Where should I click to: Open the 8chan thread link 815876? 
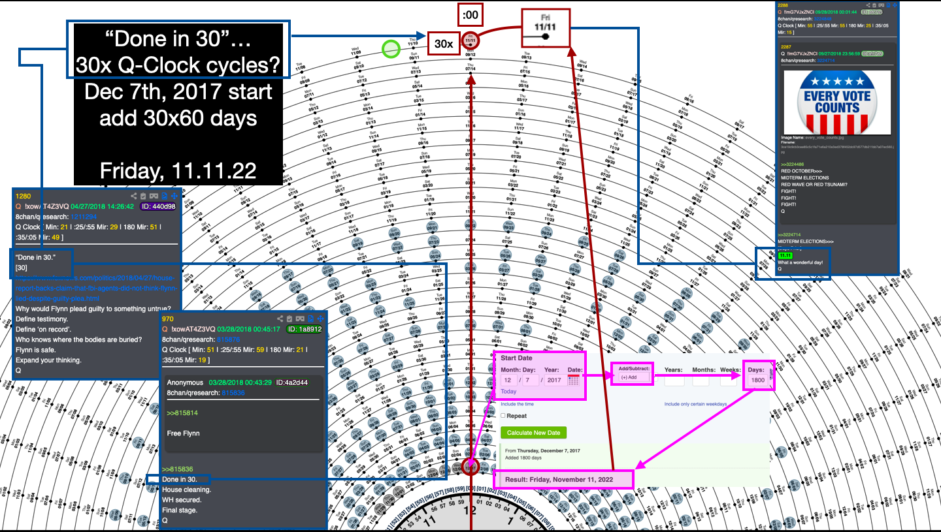(x=229, y=339)
